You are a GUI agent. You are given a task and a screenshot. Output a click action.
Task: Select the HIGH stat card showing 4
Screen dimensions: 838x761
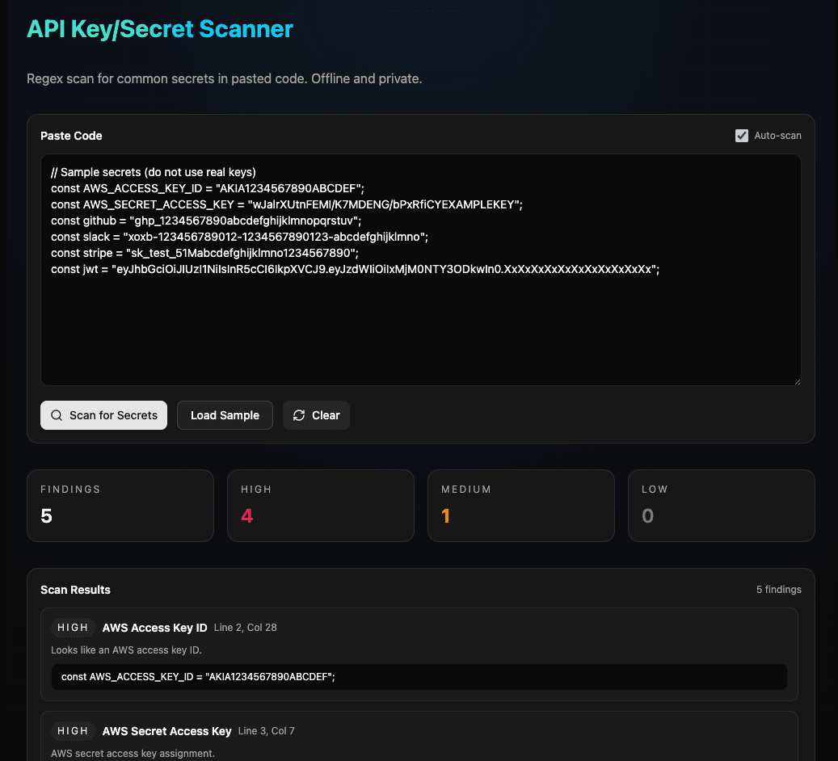pos(320,505)
